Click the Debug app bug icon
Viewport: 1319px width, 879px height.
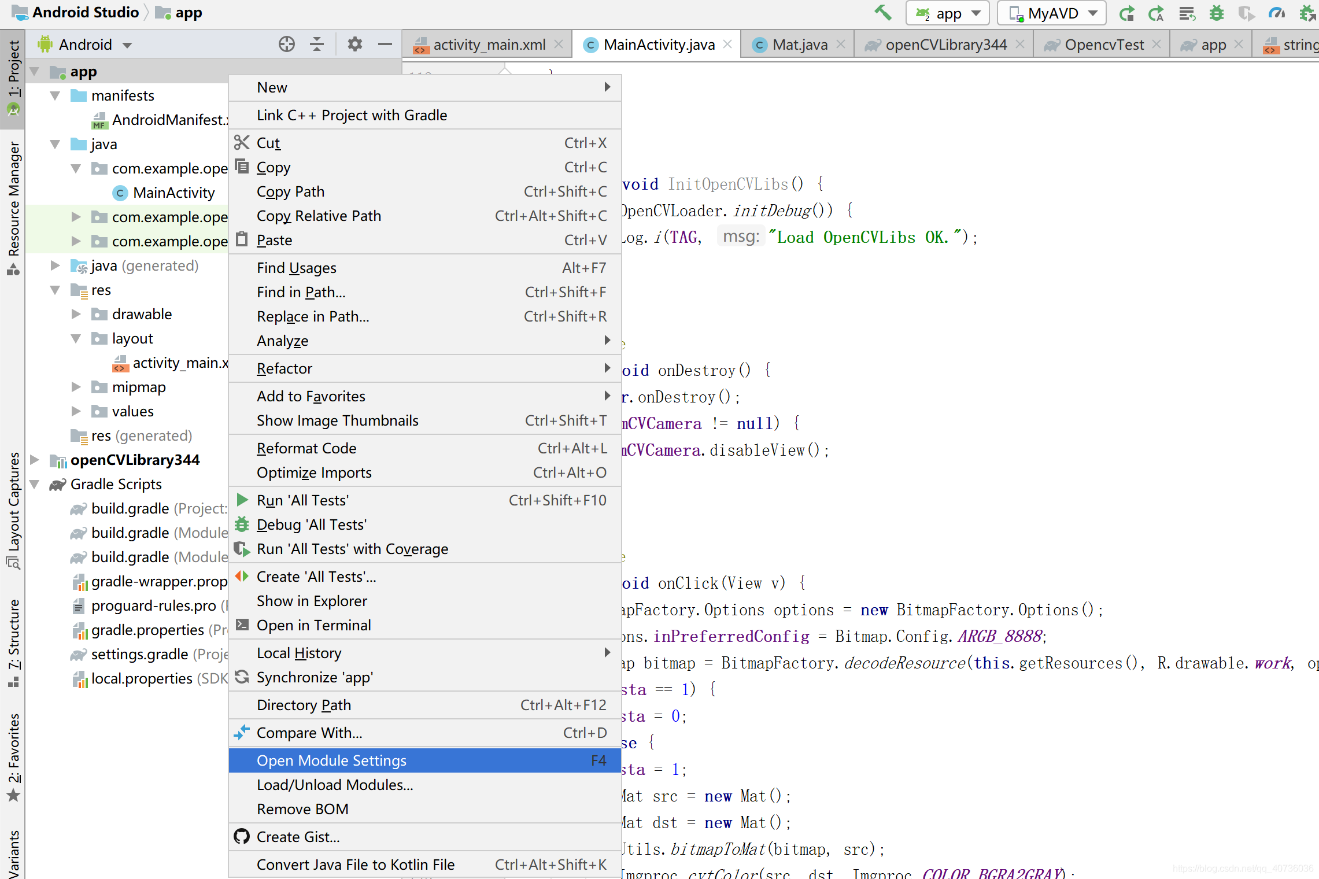coord(1217,13)
